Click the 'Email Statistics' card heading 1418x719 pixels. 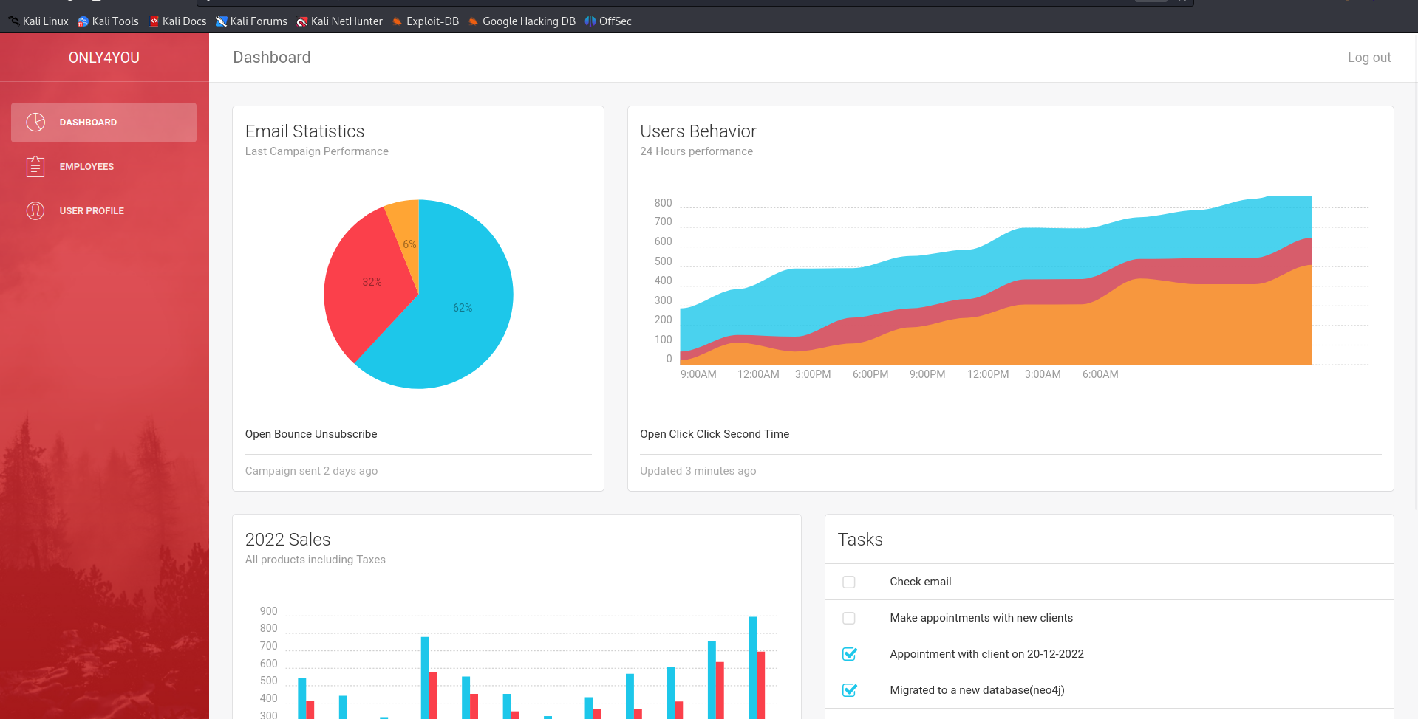tap(305, 131)
